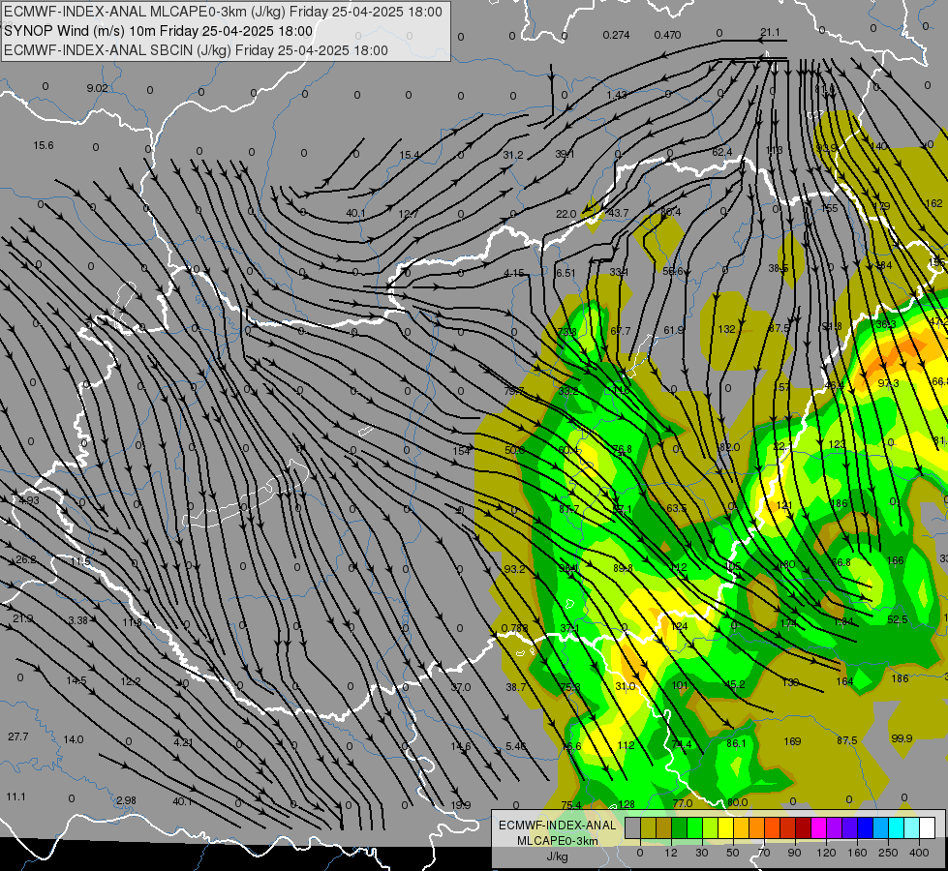This screenshot has width=948, height=871.
Task: Click the map value 124
Action: (x=679, y=626)
